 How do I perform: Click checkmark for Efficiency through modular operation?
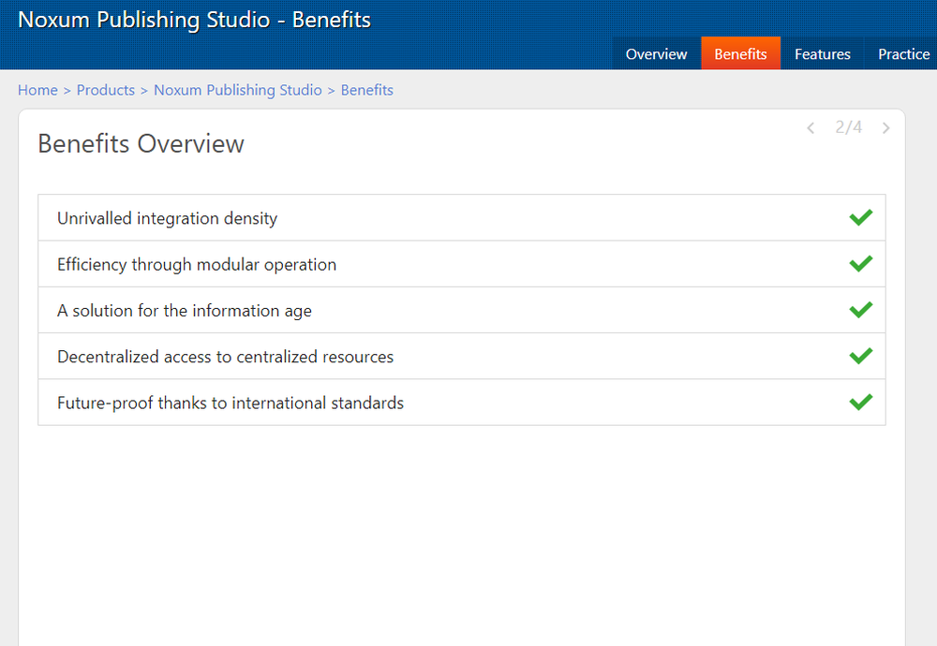point(860,263)
